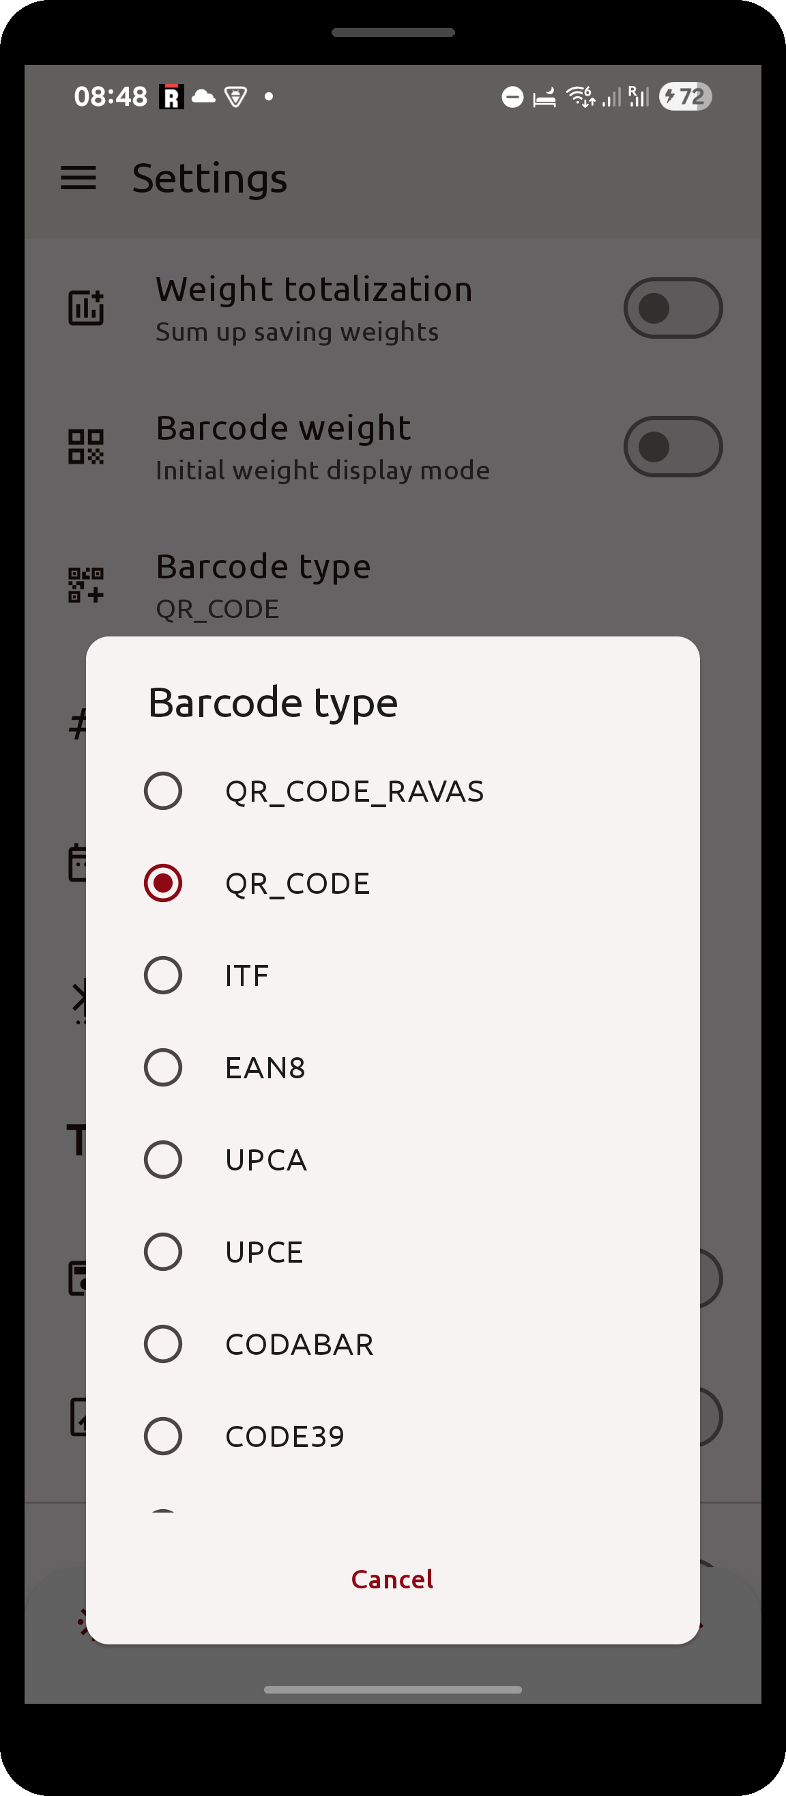
Task: Click the Weight totalization chart icon
Action: click(87, 307)
